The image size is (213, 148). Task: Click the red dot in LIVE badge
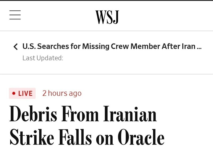pos(14,94)
